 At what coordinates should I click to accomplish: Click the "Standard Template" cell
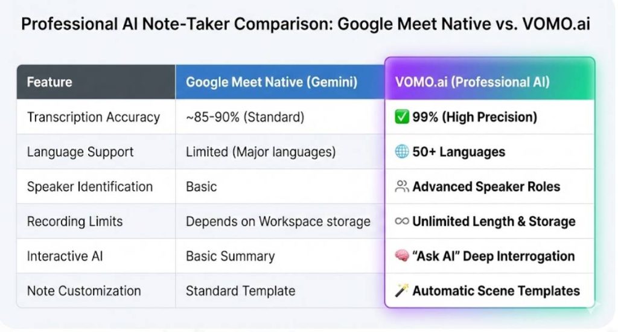tap(241, 291)
